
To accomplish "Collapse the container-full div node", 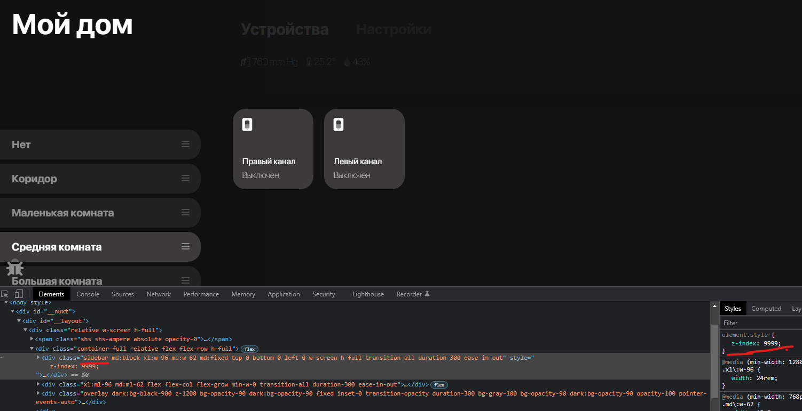I will tap(32, 348).
